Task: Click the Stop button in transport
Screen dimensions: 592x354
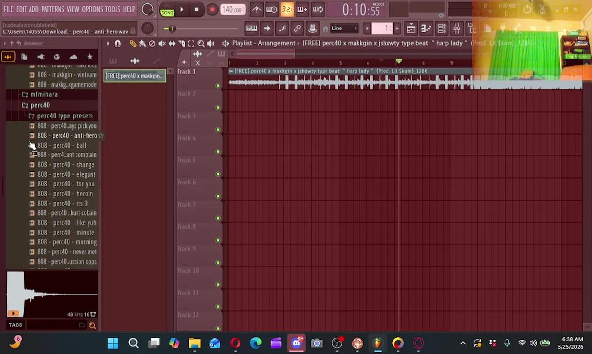Action: click(196, 9)
